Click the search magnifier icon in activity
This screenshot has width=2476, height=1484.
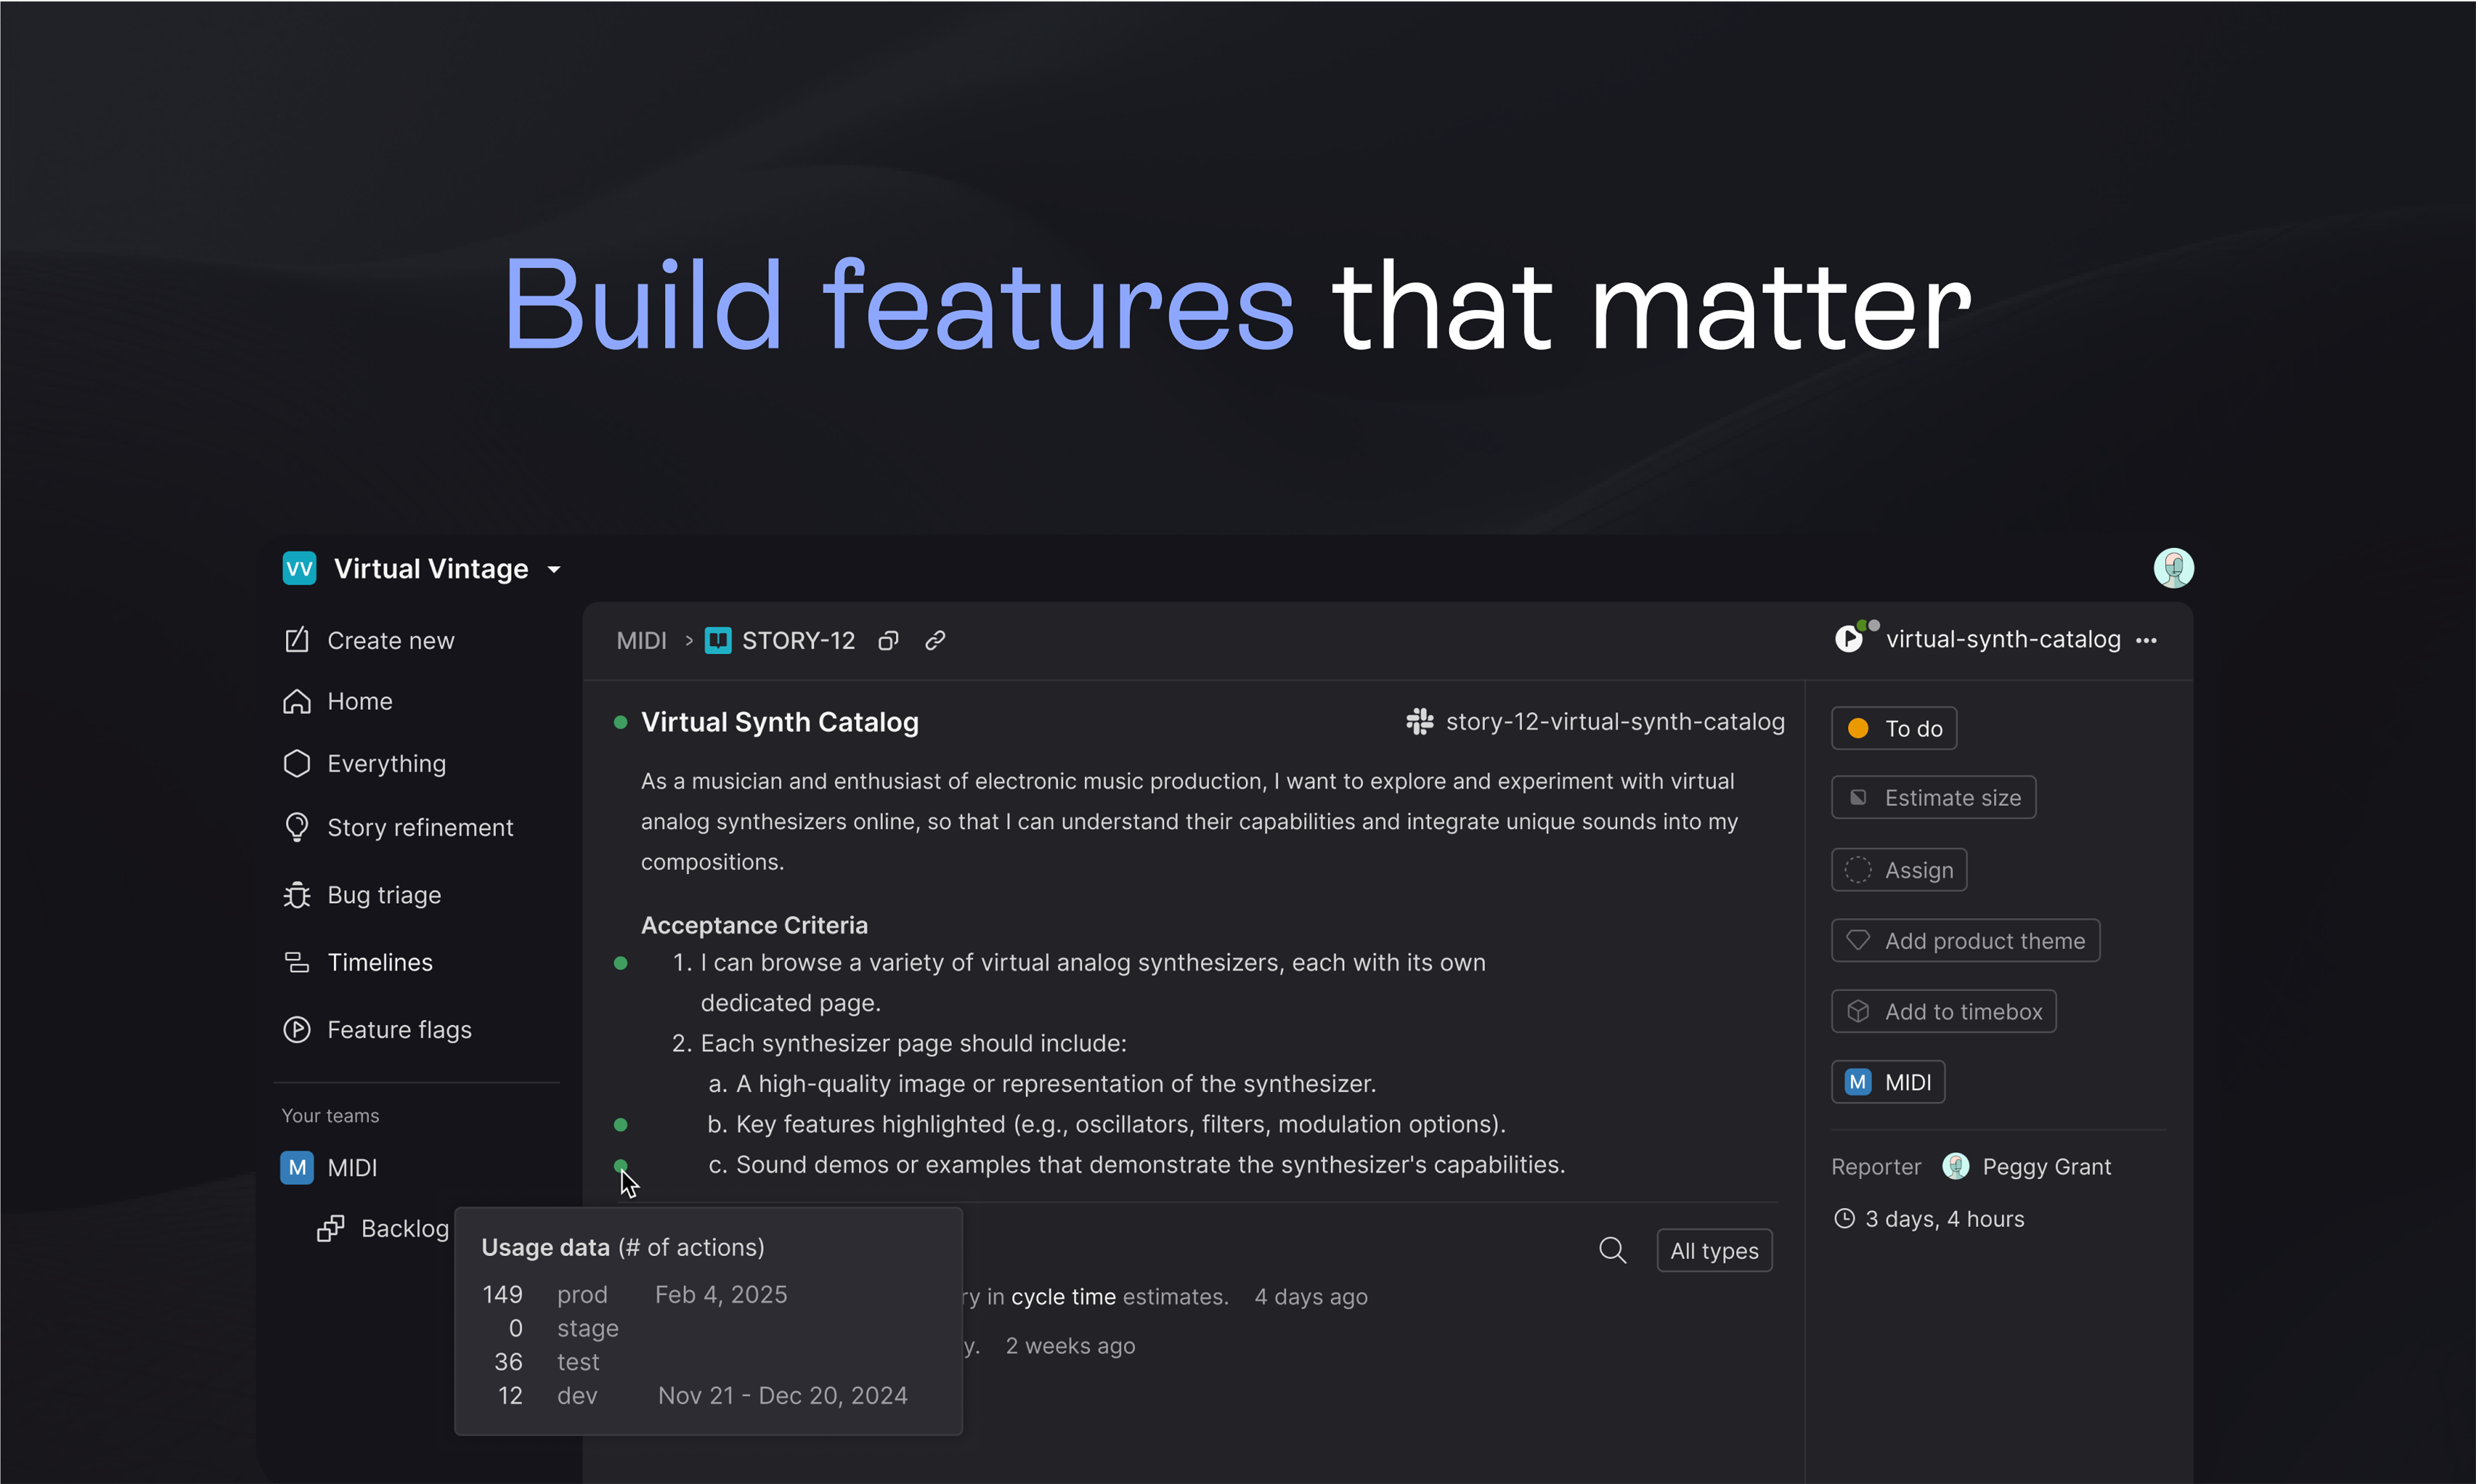tap(1612, 1250)
